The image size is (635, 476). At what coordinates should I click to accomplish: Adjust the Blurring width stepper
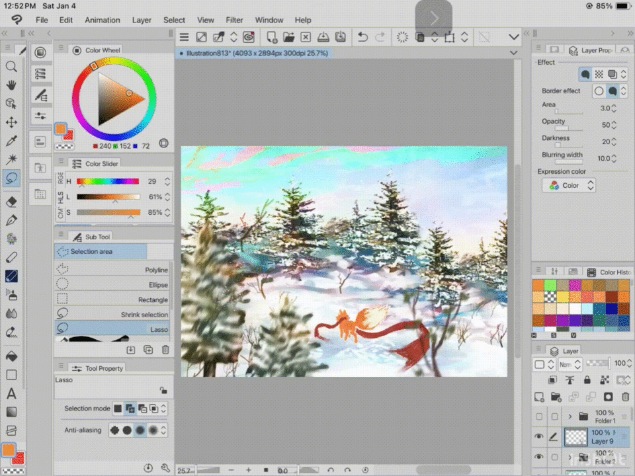pos(614,158)
